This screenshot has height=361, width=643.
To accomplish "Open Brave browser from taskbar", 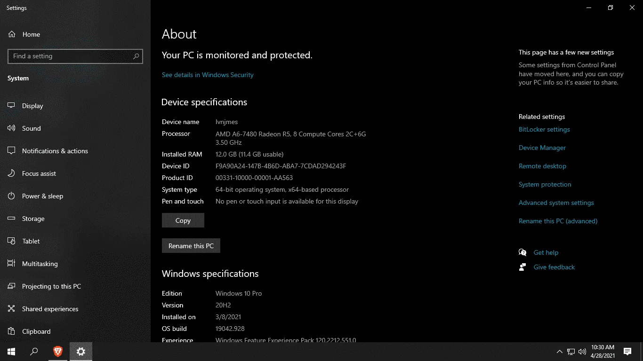I will point(57,351).
